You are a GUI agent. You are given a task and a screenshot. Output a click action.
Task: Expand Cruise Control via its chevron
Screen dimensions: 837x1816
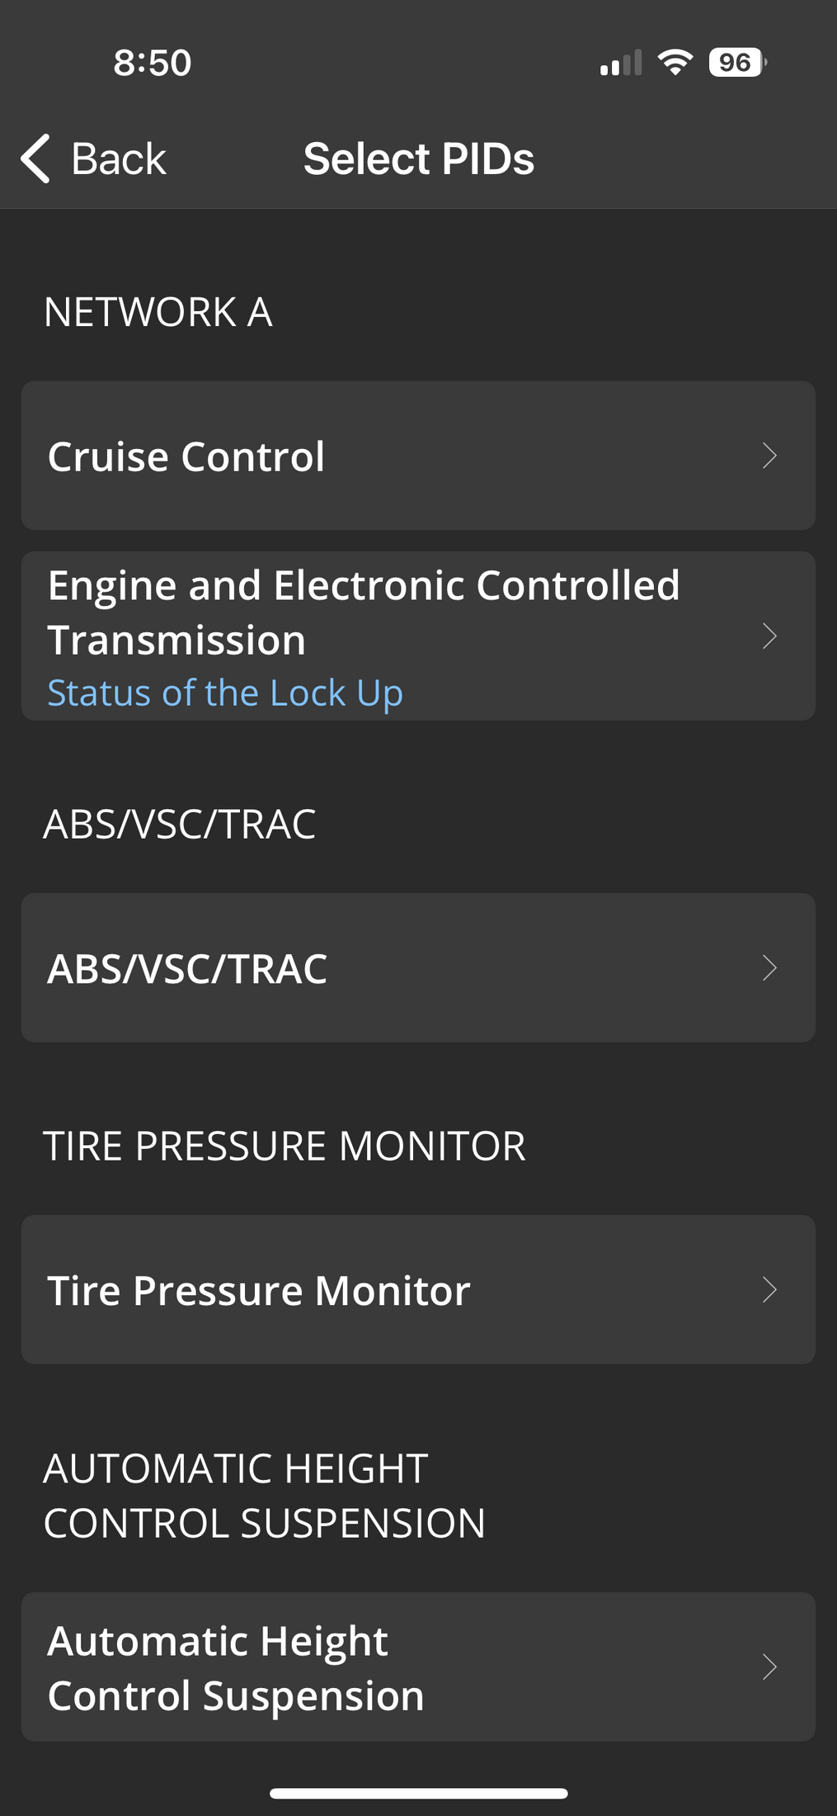769,456
